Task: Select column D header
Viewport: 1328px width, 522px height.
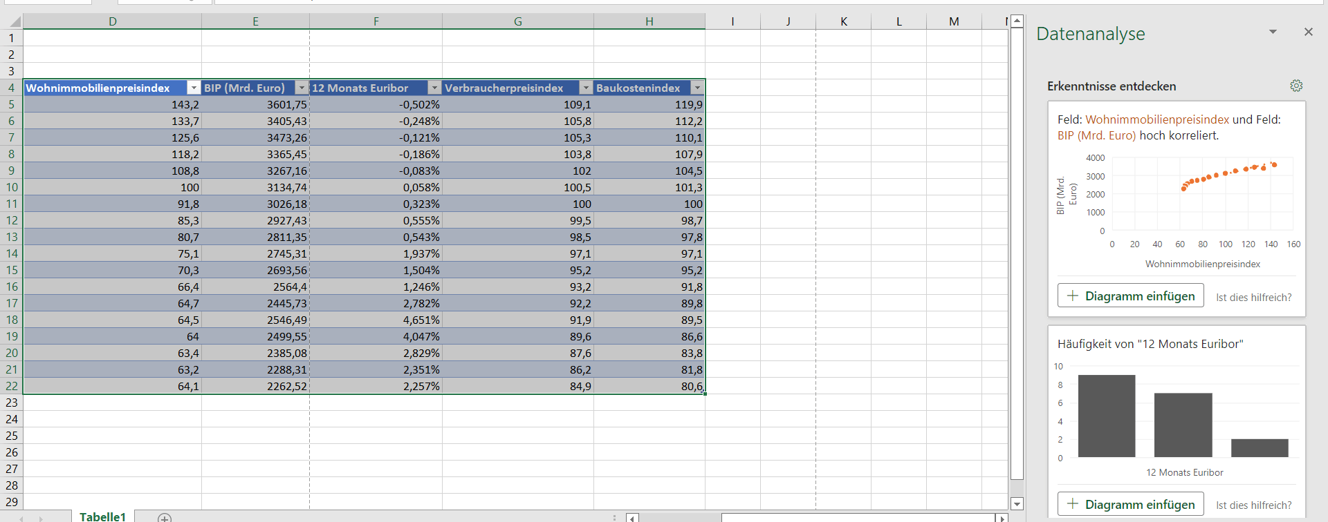Action: click(113, 21)
